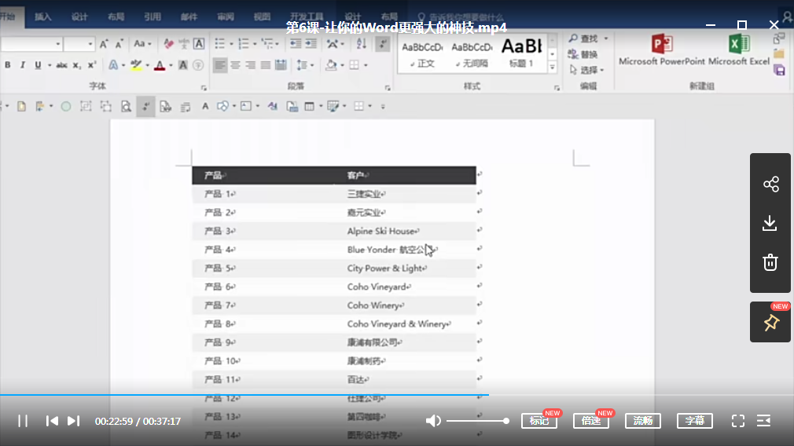
Task: Expand the font color dropdown arrow
Action: tap(171, 65)
